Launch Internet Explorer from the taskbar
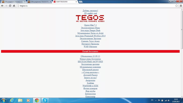The image size is (183, 103). point(12,100)
